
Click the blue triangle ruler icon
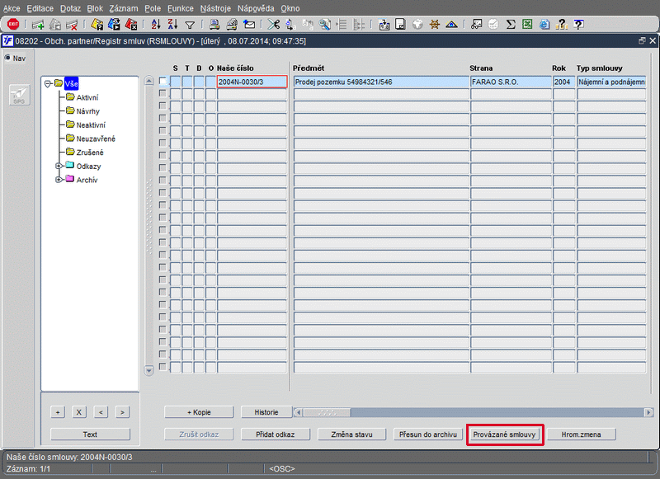click(x=451, y=25)
